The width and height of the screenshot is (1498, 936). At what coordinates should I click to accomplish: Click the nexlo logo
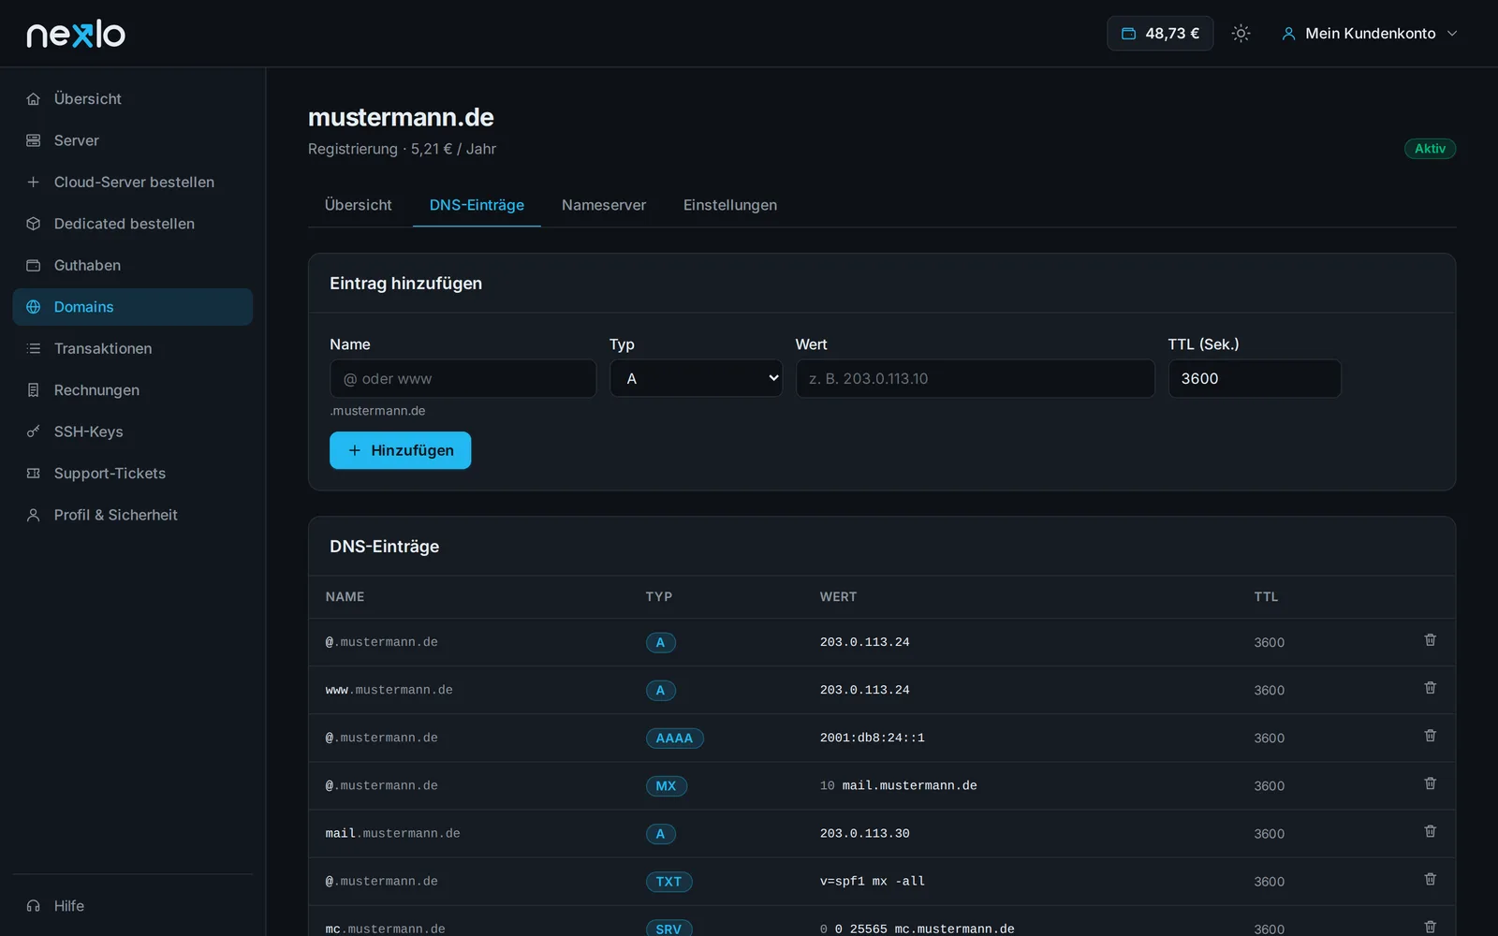(x=76, y=34)
